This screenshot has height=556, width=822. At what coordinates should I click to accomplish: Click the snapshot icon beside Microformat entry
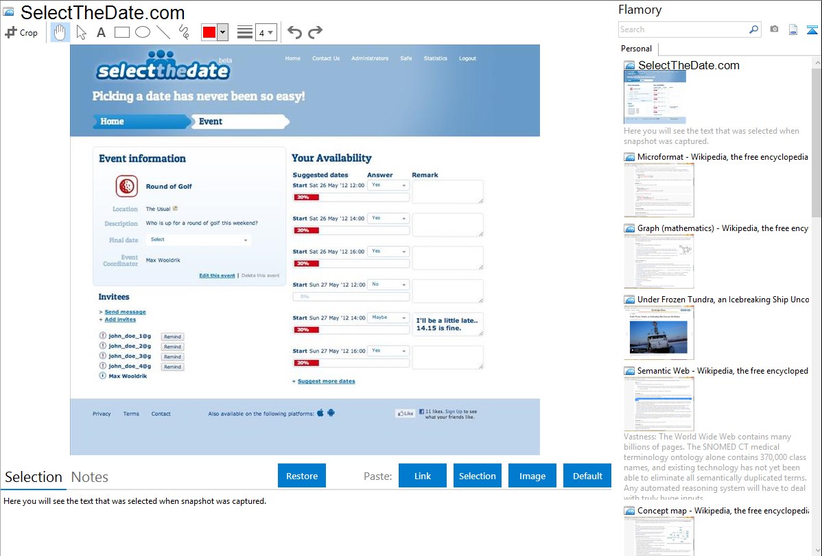629,157
